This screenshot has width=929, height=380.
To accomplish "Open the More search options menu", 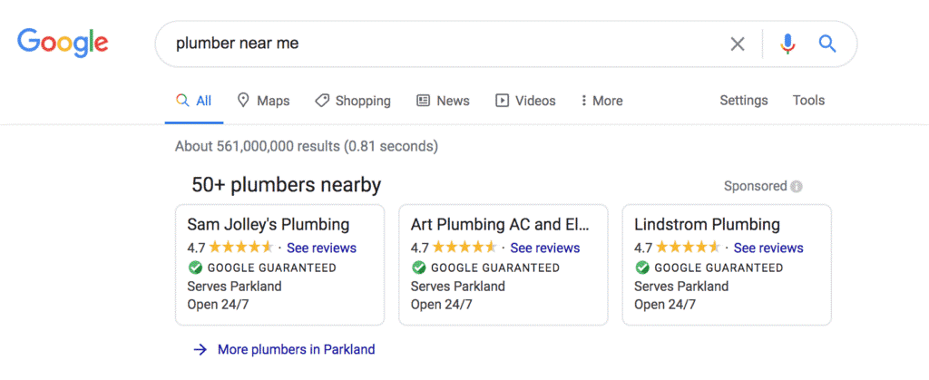I will (x=602, y=101).
